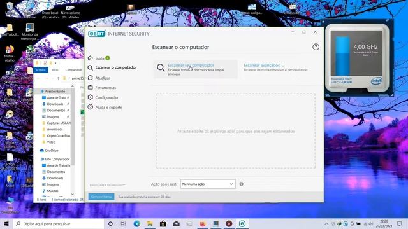Viewport: 408px width, 229px height.
Task: Launch Microsoft Edge from taskbar
Action: click(x=137, y=223)
